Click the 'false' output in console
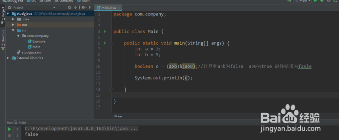The height and width of the screenshot is (140, 339). (31, 134)
